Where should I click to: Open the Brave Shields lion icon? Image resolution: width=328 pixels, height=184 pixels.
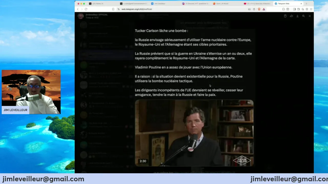tap(259, 9)
